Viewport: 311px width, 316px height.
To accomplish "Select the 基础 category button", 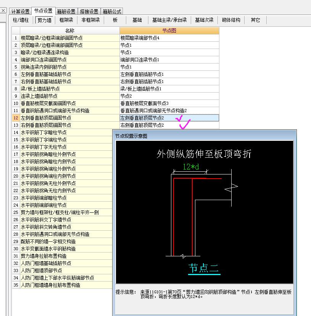I will pyautogui.click(x=137, y=20).
